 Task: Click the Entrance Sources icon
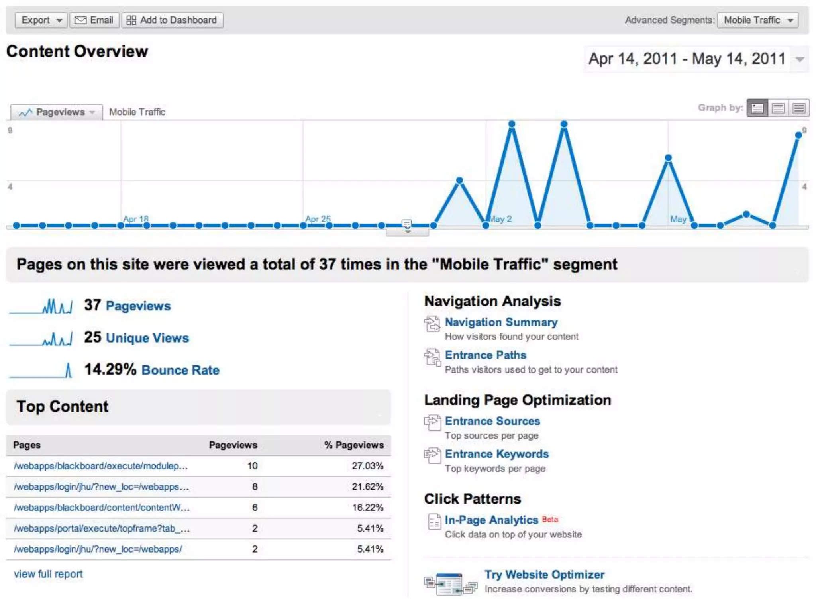pos(432,422)
